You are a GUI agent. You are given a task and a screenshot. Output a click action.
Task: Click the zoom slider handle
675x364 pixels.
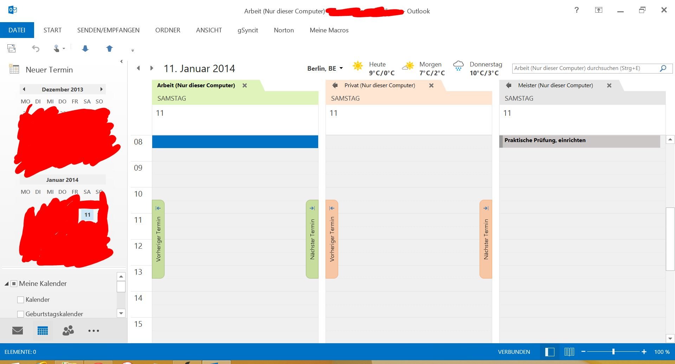tap(613, 352)
